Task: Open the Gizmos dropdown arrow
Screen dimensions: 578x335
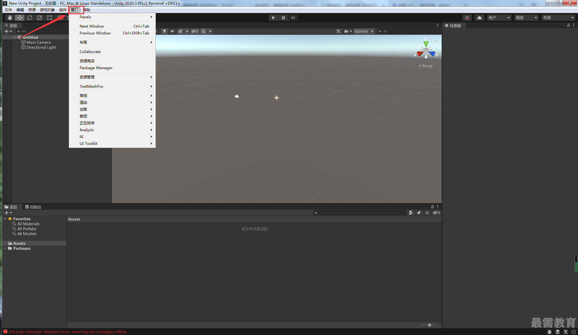Action: click(372, 31)
